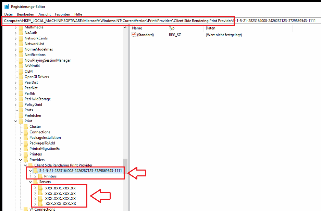Viewport: 321px width, 211px height.
Task: Select the OpenGLDrivers folder icon
Action: coord(21,77)
